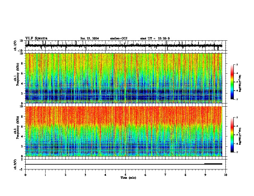The height and width of the screenshot is (196, 254).
Task: Click the ch.1 "Frequency (kHz)" axis label
Action: (x=18, y=74)
